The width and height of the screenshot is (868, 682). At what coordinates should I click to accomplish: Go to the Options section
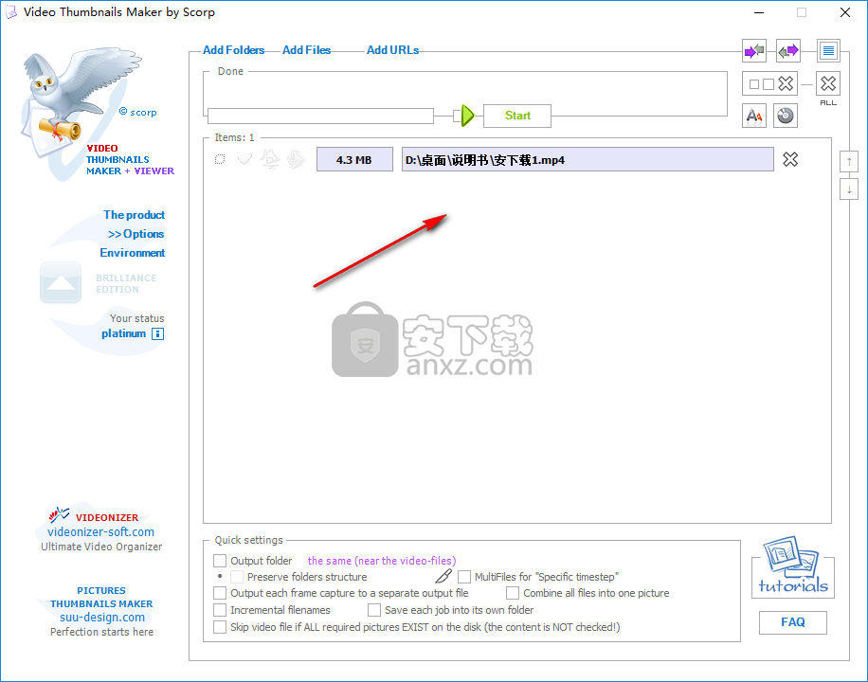pos(136,234)
